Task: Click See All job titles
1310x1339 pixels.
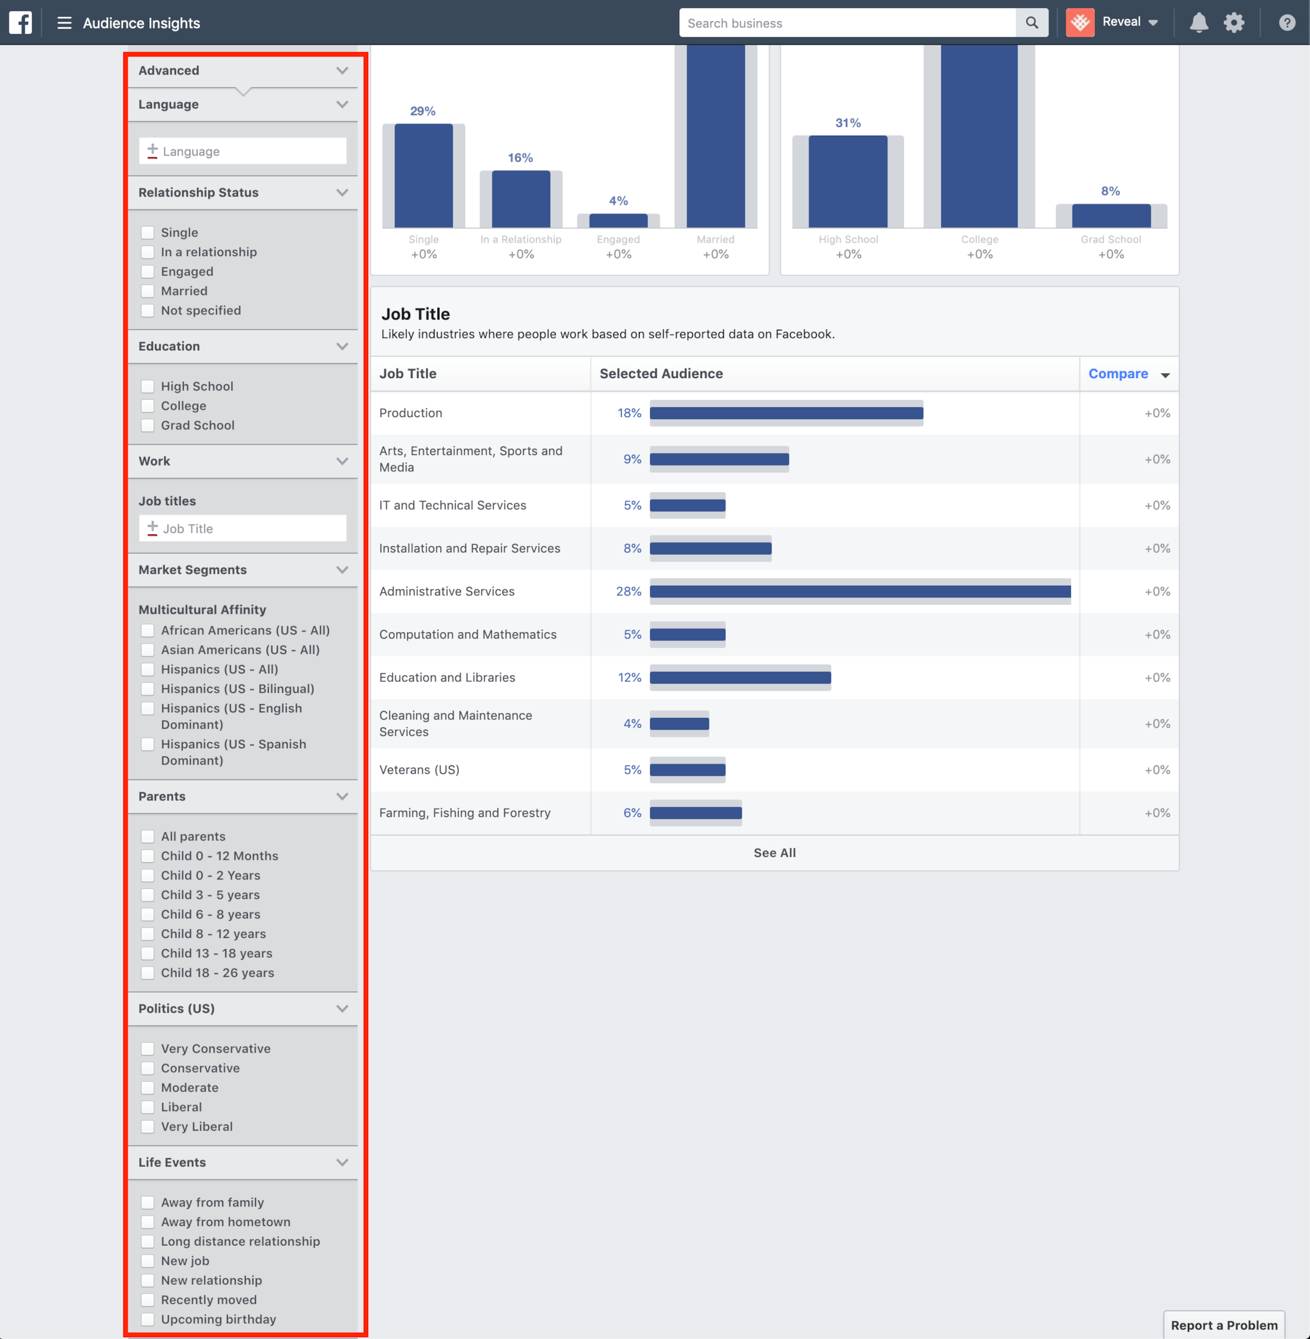Action: click(x=774, y=852)
